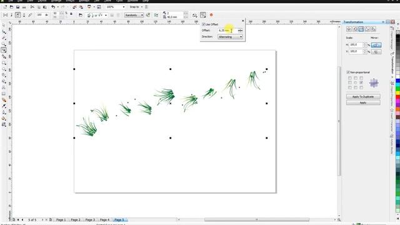Open the Direction dropdown showing Alternating

tap(230, 37)
